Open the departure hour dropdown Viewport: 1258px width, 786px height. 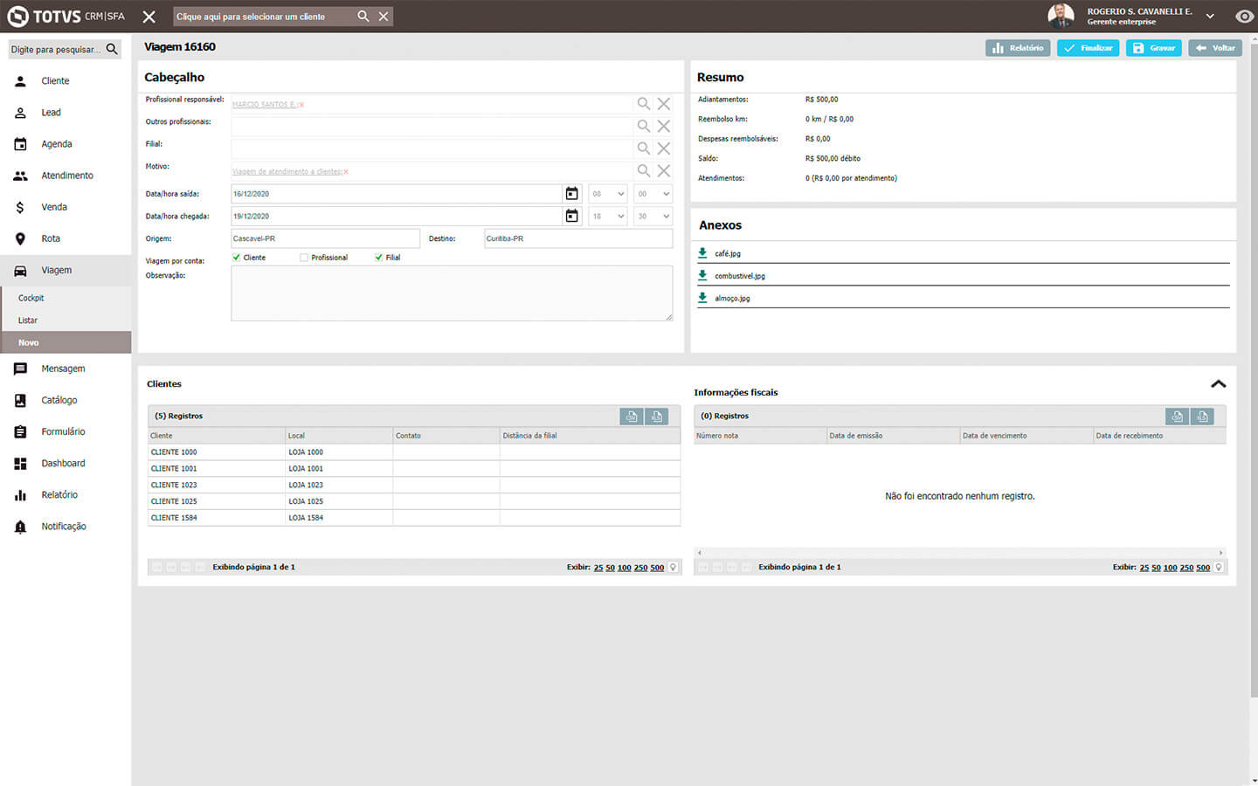pyautogui.click(x=608, y=194)
